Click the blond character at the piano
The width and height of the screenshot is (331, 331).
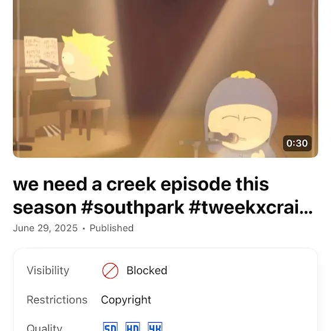(x=86, y=64)
